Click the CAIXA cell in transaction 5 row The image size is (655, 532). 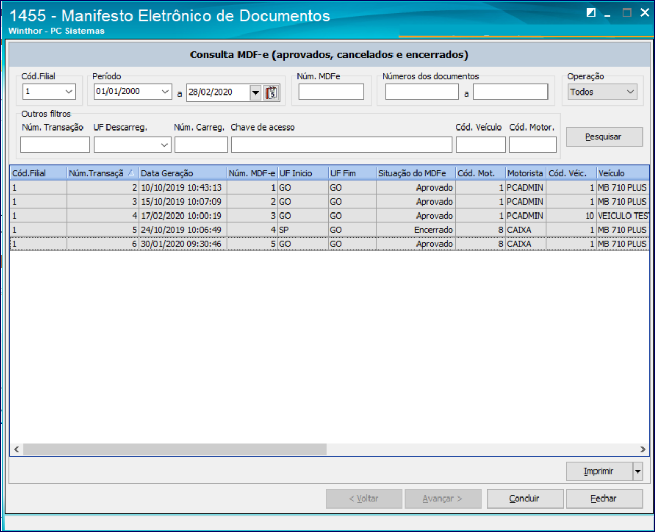coord(526,230)
